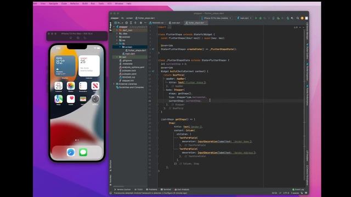Click the collapse all icon in Project panel

pyautogui.click(x=135, y=23)
